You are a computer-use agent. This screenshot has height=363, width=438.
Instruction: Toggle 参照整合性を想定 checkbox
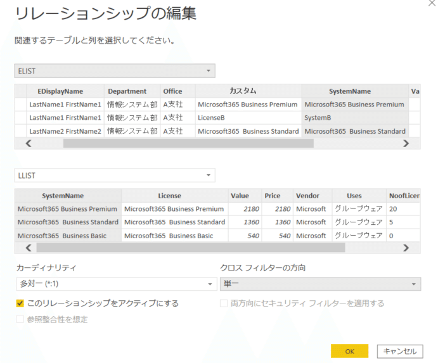click(x=20, y=319)
